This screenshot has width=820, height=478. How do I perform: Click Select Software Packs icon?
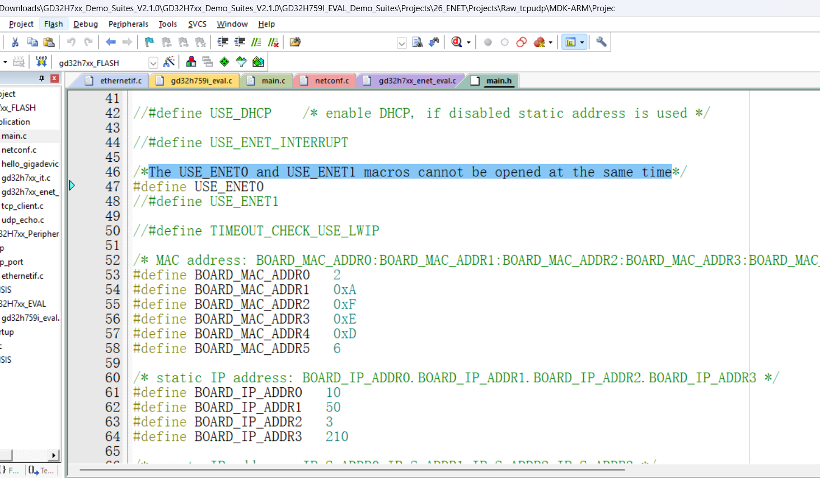coord(241,62)
